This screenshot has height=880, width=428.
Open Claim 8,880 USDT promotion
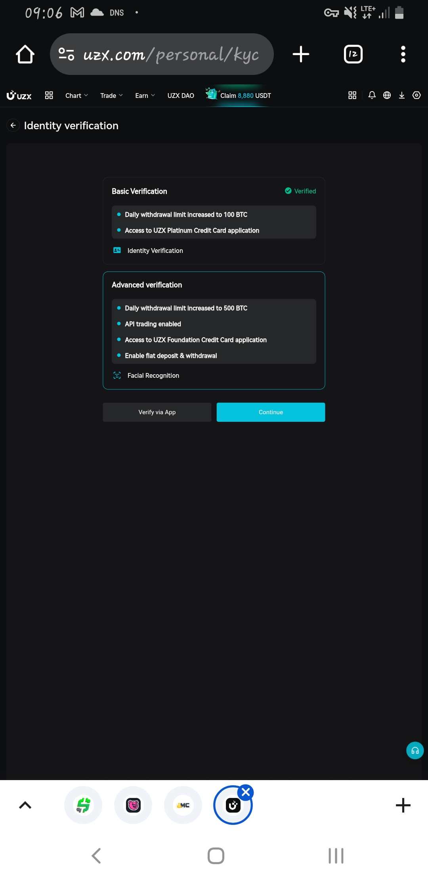click(238, 95)
